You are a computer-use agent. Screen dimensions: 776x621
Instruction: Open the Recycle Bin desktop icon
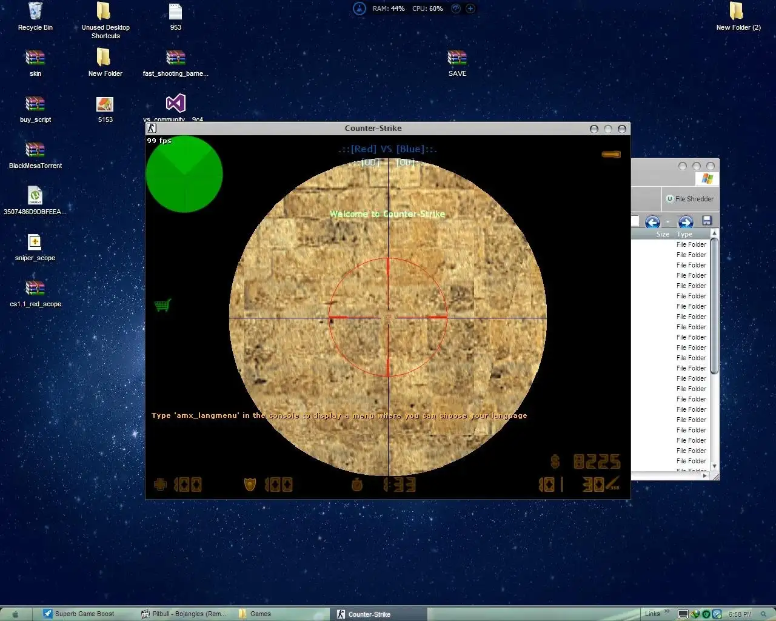pyautogui.click(x=35, y=11)
